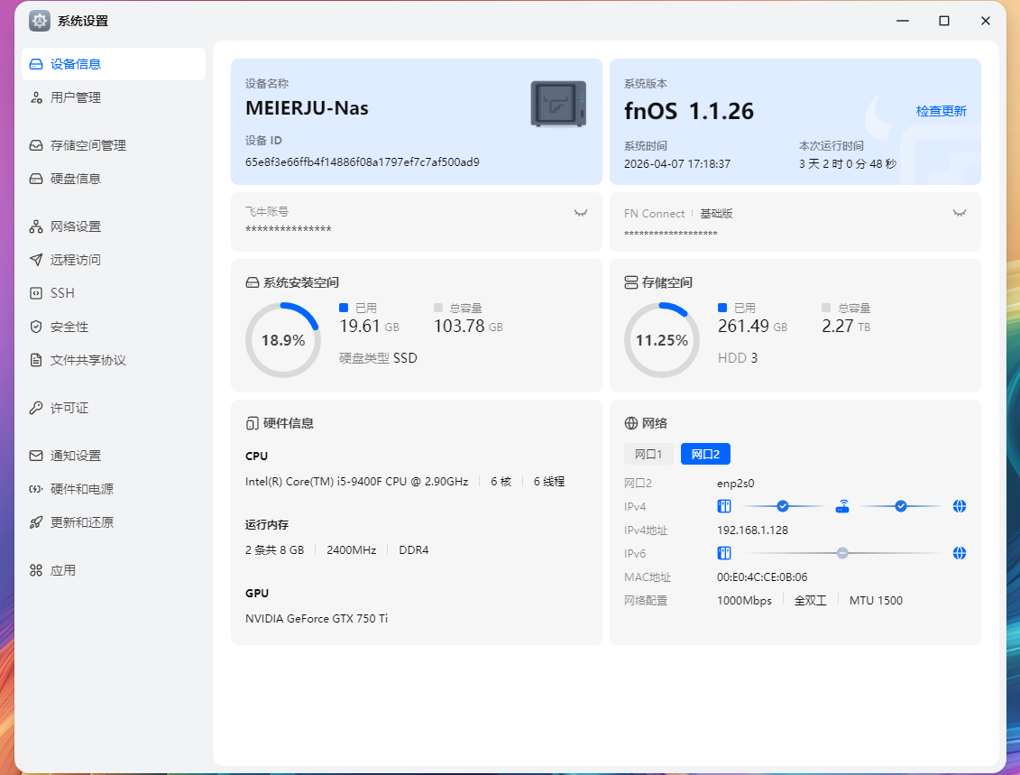The height and width of the screenshot is (775, 1020).
Task: Show the hidden FN Connect ID
Action: tap(960, 213)
